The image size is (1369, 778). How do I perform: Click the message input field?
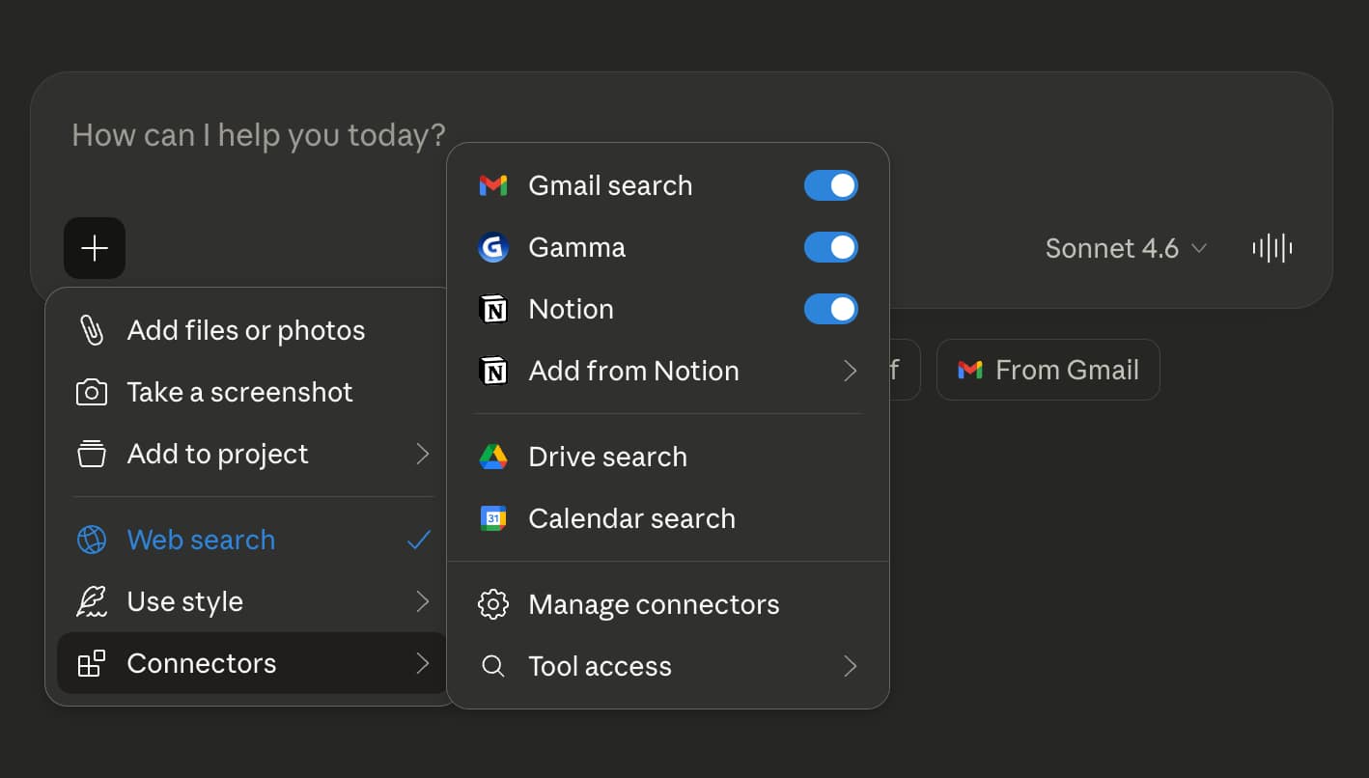pyautogui.click(x=259, y=135)
